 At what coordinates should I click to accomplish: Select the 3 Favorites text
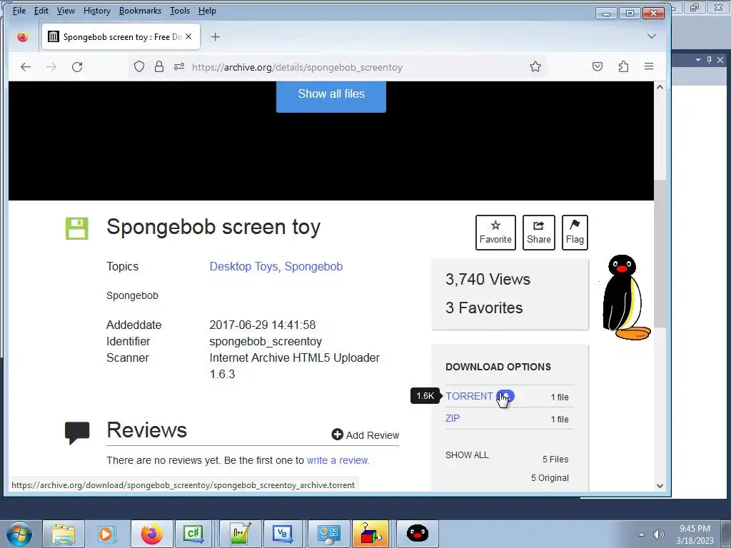pyautogui.click(x=484, y=308)
